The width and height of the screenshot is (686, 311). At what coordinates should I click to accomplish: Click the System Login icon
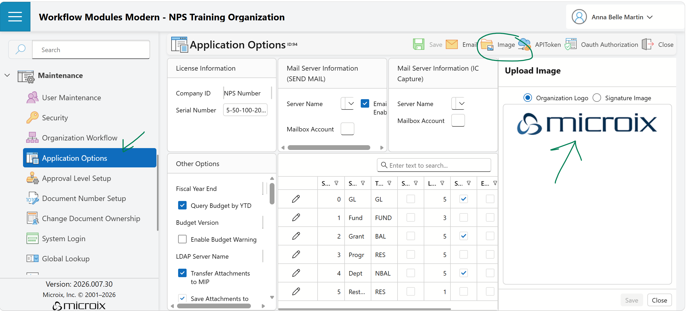(x=32, y=238)
